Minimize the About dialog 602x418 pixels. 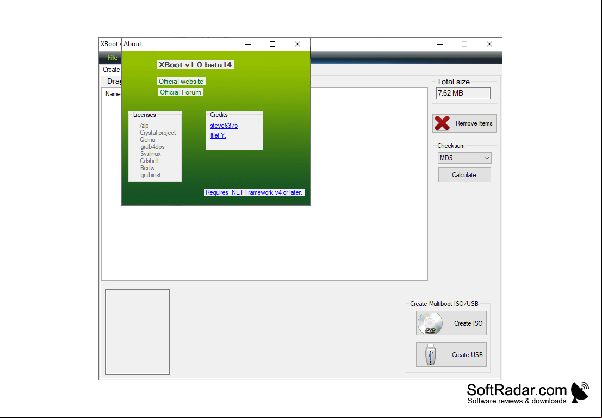click(248, 44)
